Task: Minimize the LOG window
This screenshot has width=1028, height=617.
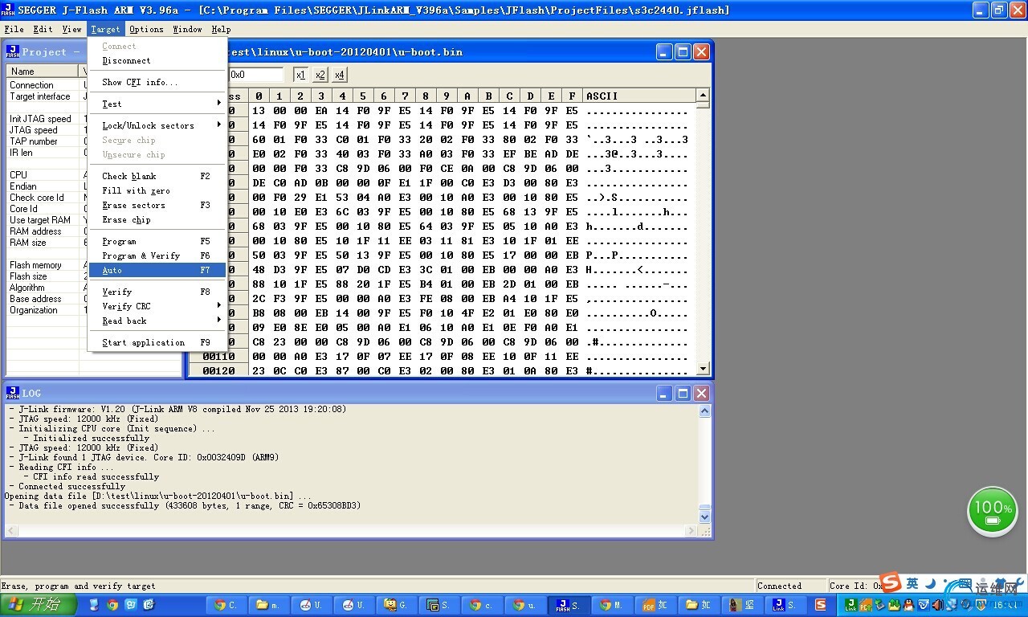Action: 664,393
